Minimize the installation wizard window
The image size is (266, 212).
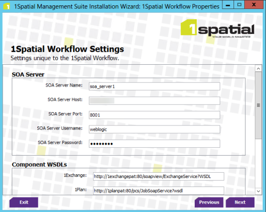click(228, 5)
